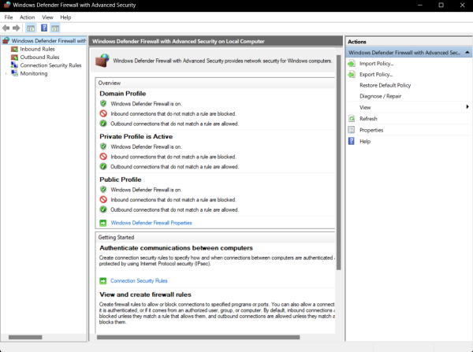The width and height of the screenshot is (473, 352).
Task: Click the Refresh action icon
Action: (x=352, y=119)
